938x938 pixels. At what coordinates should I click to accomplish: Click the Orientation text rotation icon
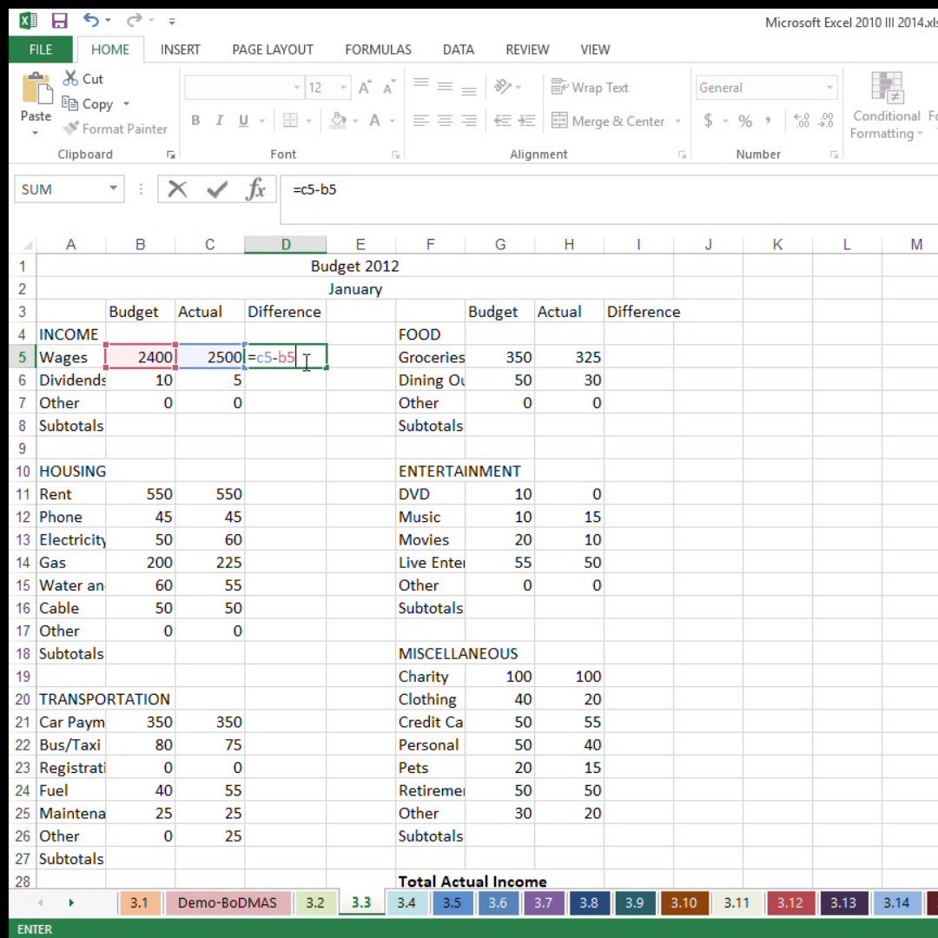[x=502, y=88]
